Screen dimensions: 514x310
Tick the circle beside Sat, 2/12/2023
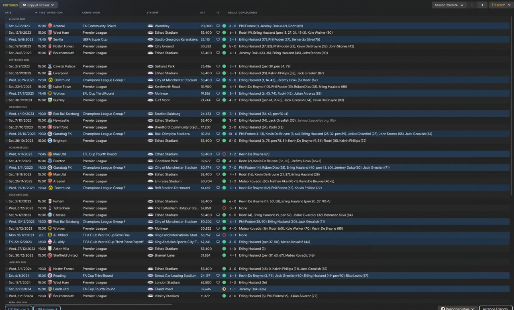[x=6, y=201]
